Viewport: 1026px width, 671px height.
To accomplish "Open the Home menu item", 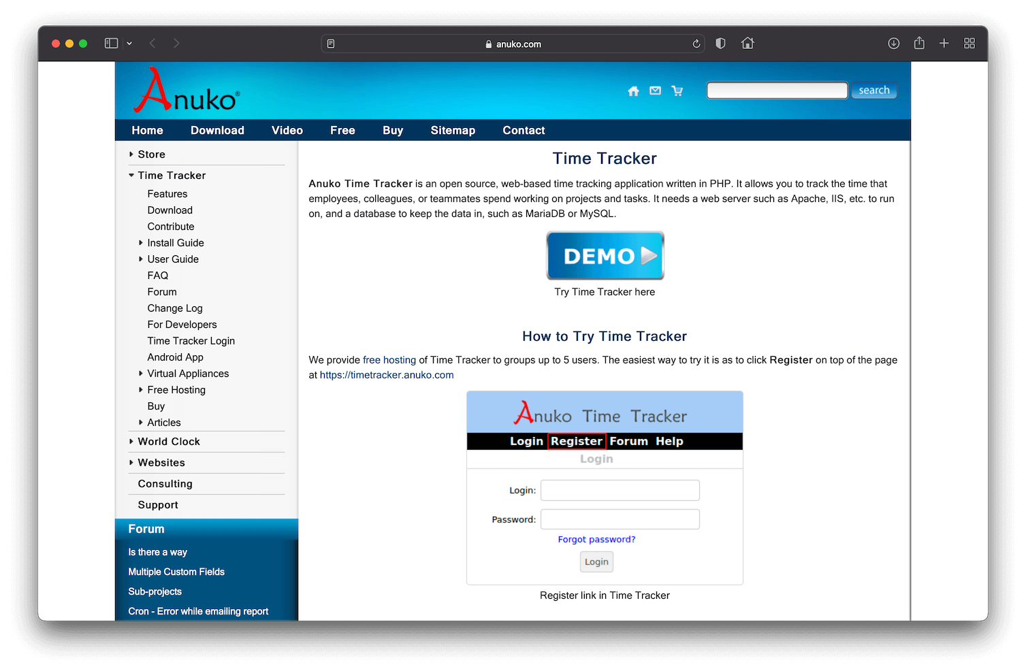I will [147, 131].
